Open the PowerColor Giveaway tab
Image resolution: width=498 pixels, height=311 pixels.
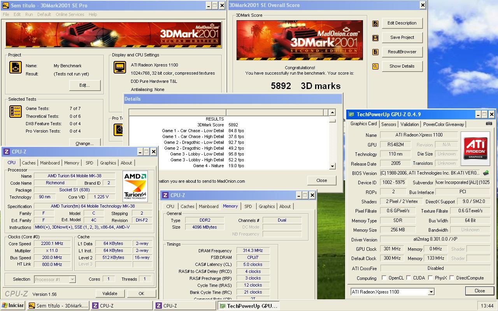444,124
